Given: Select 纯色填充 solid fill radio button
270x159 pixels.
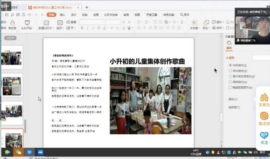Looking at the screenshot, I should pos(230,65).
